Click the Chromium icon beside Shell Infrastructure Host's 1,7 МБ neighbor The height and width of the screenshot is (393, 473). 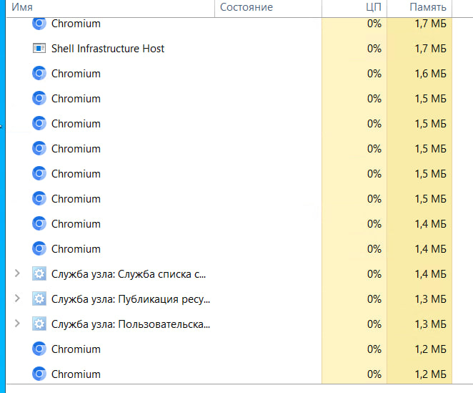pos(39,24)
